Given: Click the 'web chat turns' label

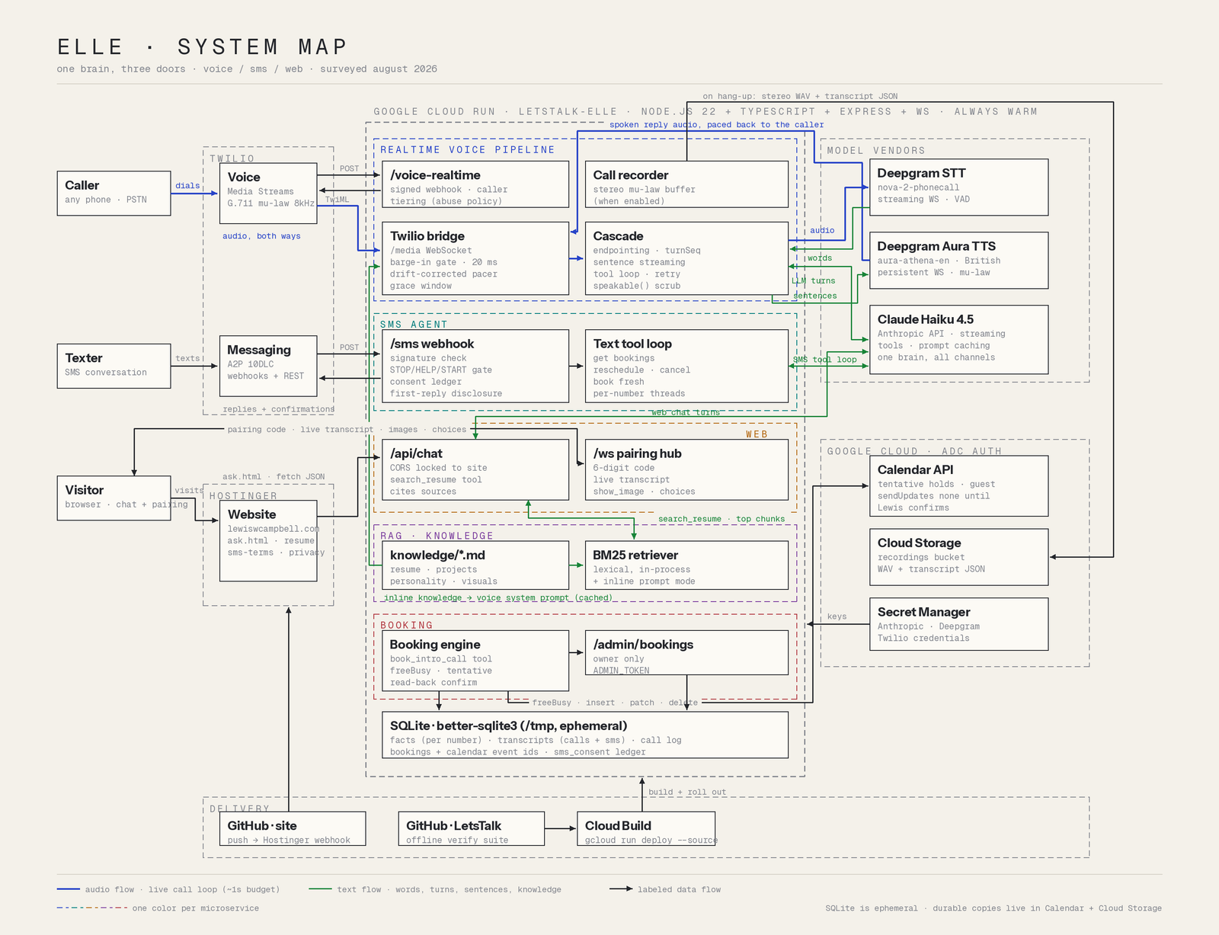Looking at the screenshot, I should [x=686, y=412].
